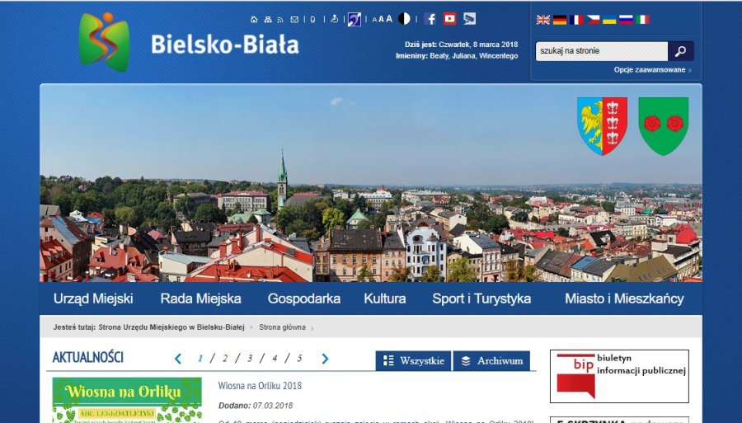The width and height of the screenshot is (742, 423).
Task: Go to news page 4
Action: pyautogui.click(x=275, y=359)
